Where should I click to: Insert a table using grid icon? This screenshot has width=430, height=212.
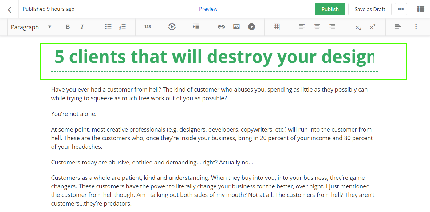(277, 27)
